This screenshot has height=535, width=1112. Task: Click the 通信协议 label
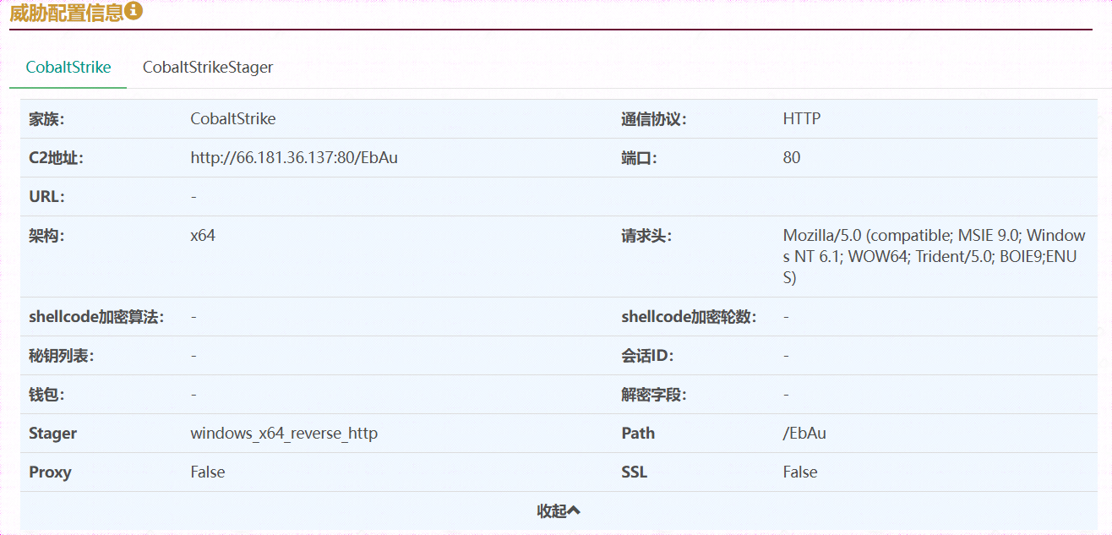click(654, 119)
